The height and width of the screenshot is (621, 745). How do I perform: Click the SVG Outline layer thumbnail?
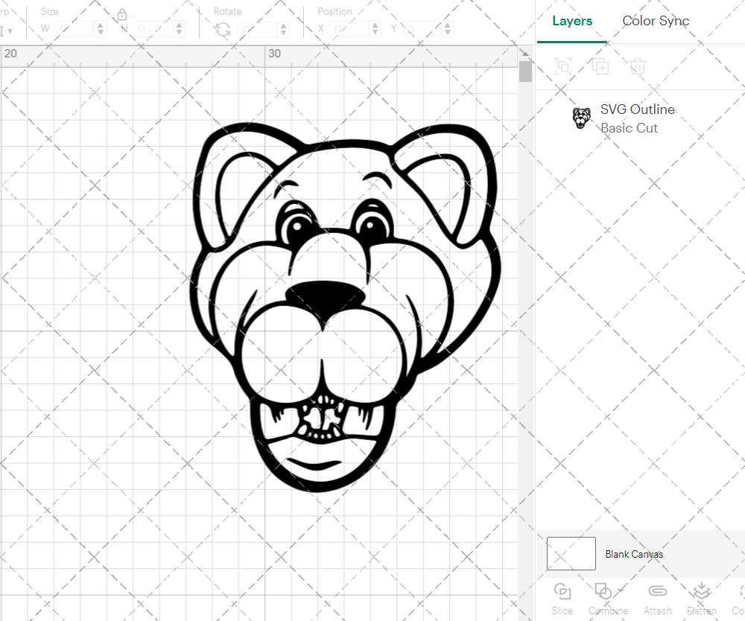tap(581, 118)
